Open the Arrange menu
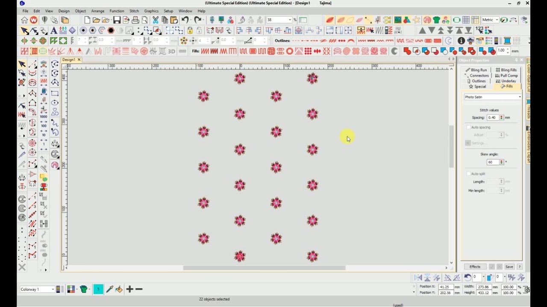547x307 pixels. tap(98, 11)
